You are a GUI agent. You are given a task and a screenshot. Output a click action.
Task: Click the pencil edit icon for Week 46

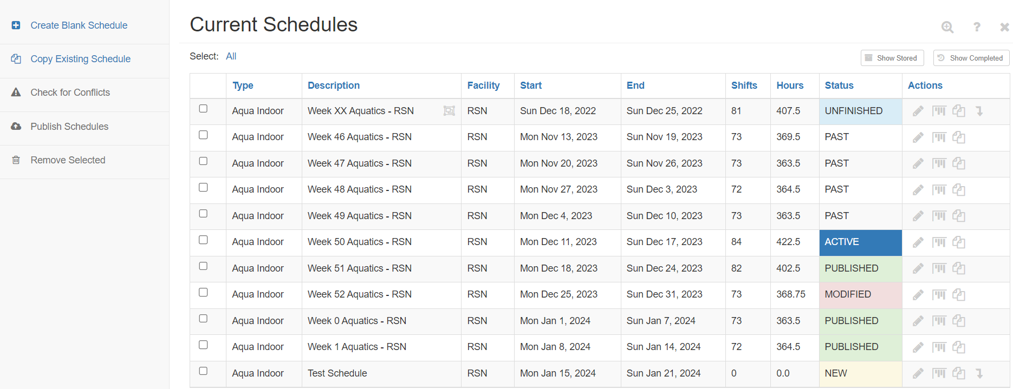[x=918, y=137]
